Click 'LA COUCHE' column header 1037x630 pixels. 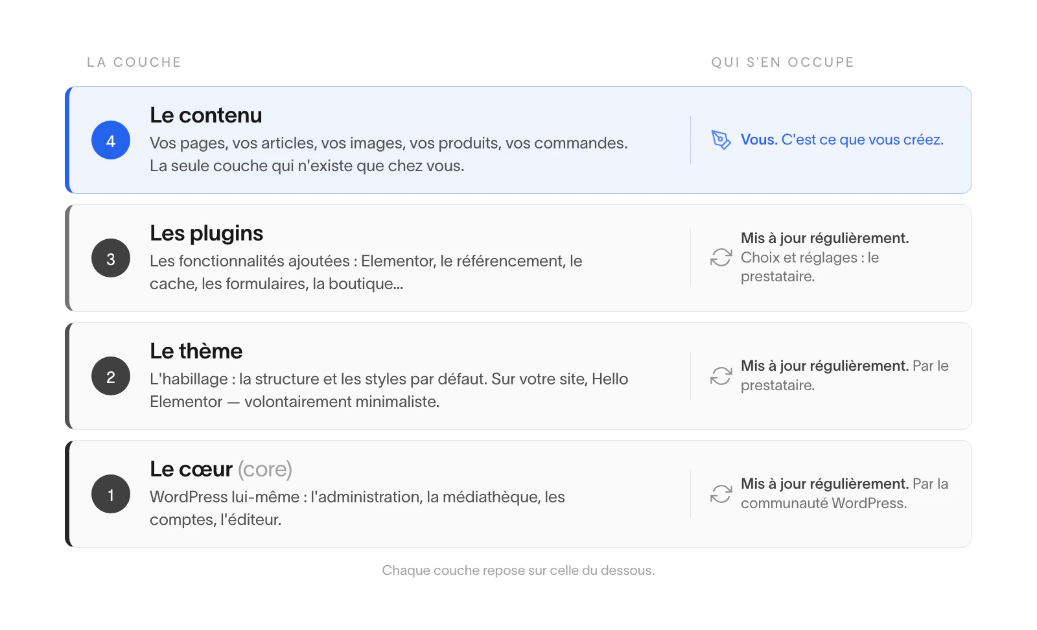[x=134, y=62]
